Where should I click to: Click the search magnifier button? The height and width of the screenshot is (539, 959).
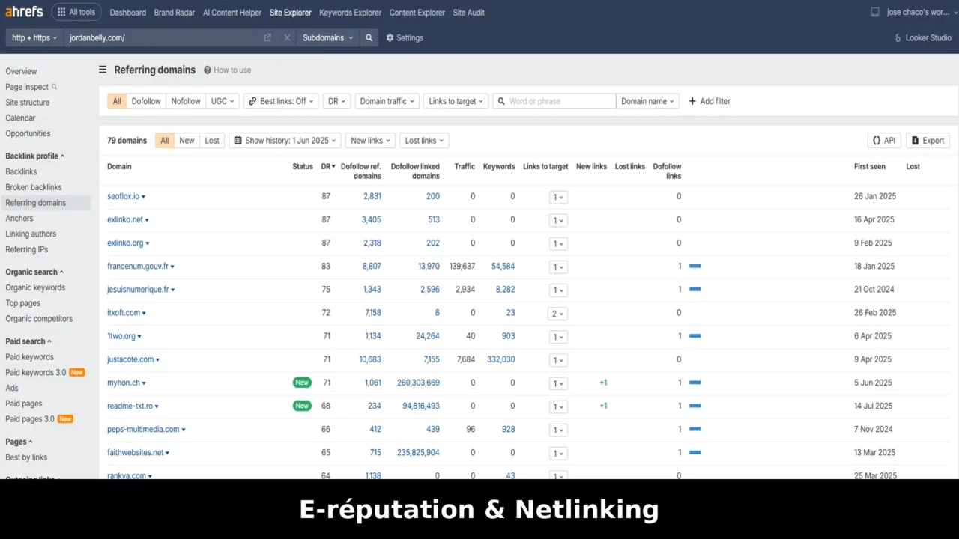pos(369,37)
